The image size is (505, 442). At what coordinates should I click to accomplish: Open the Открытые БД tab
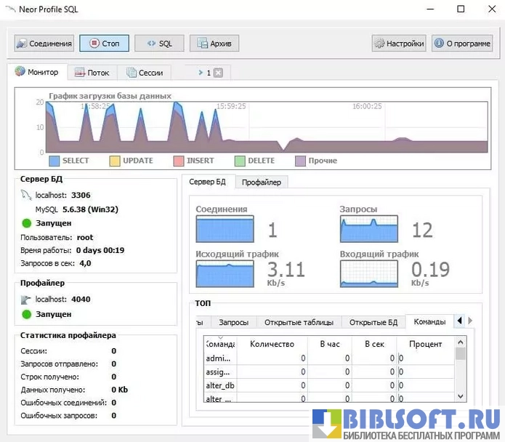pos(373,322)
